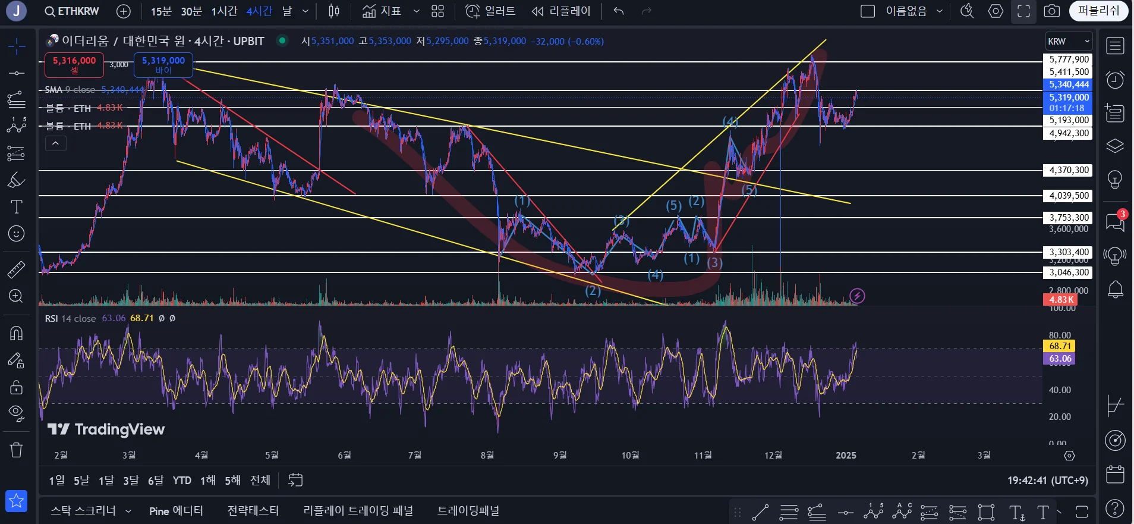
Task: Select the 15-minute timeframe
Action: [160, 11]
